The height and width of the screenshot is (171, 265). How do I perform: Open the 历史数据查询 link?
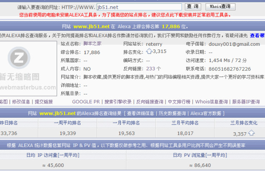coord(172,113)
